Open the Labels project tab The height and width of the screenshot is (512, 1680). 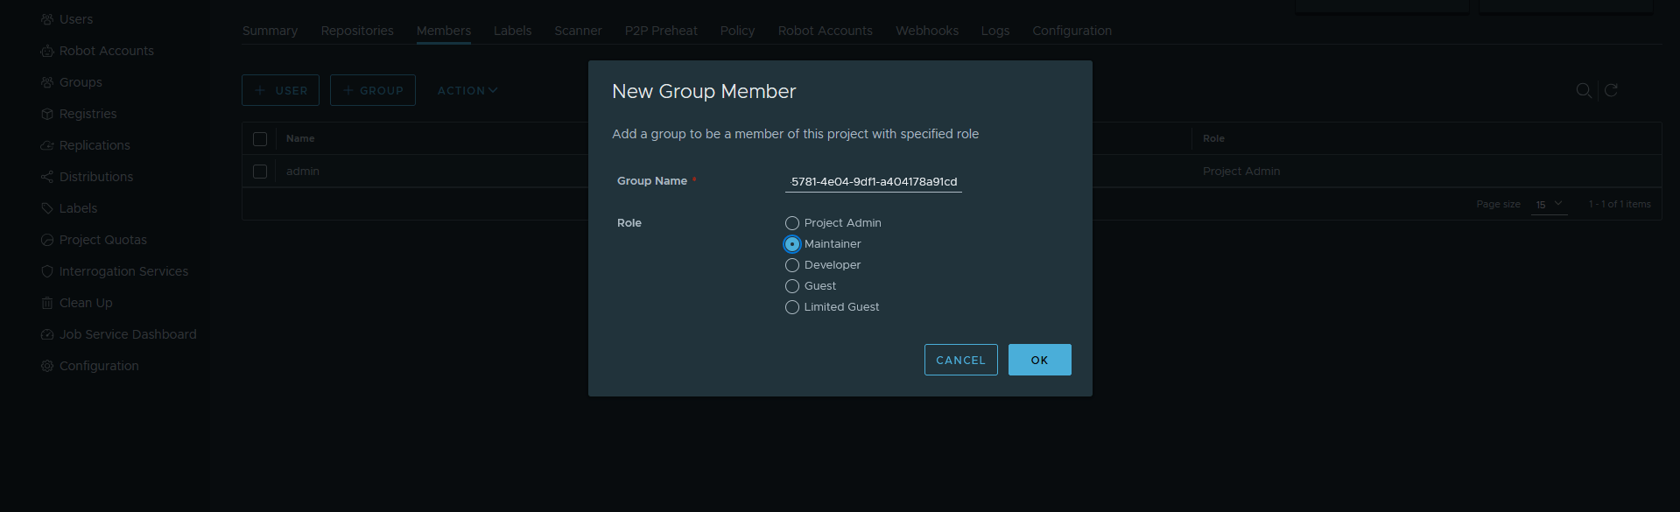pyautogui.click(x=512, y=31)
